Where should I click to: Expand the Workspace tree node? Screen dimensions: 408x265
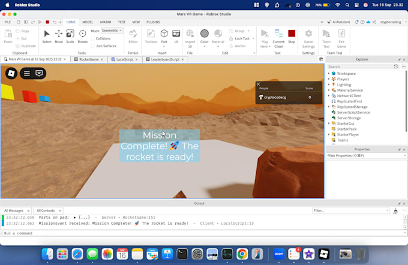[x=329, y=74]
